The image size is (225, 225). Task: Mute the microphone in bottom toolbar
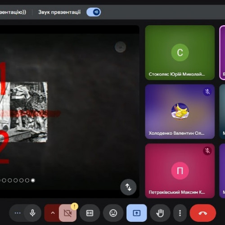tap(32, 213)
